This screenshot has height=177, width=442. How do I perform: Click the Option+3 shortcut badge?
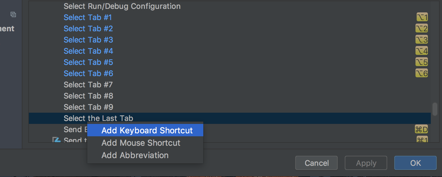(x=421, y=40)
